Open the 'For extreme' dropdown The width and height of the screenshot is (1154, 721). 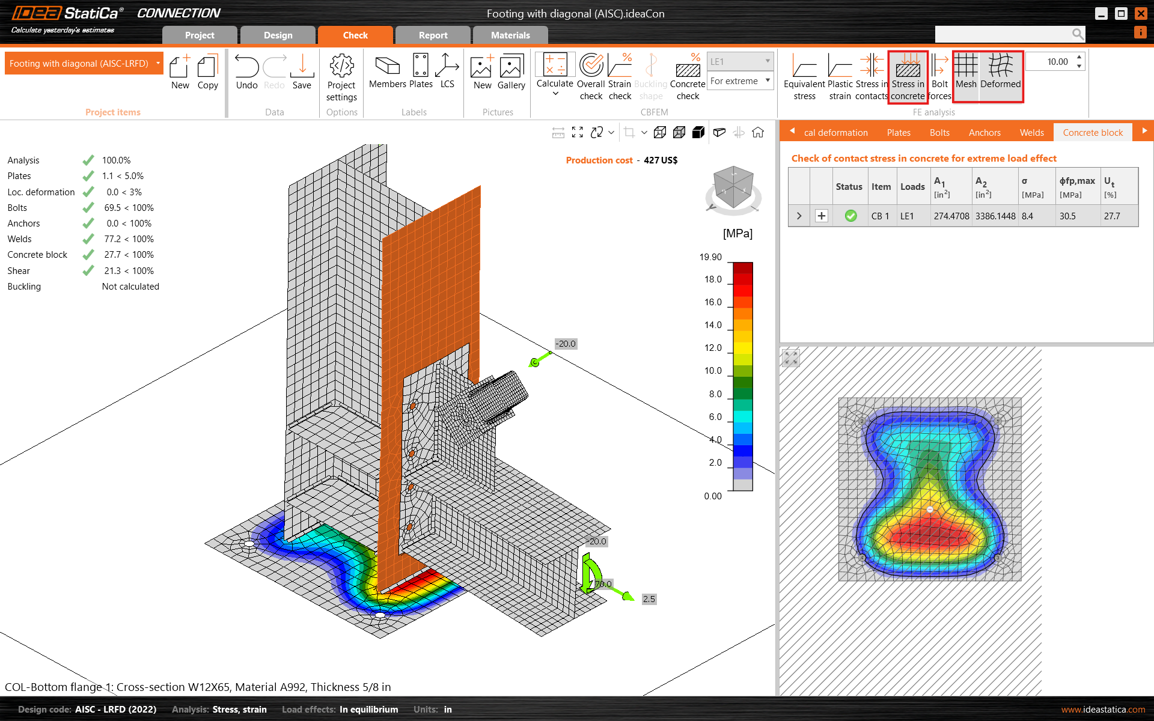tap(740, 81)
